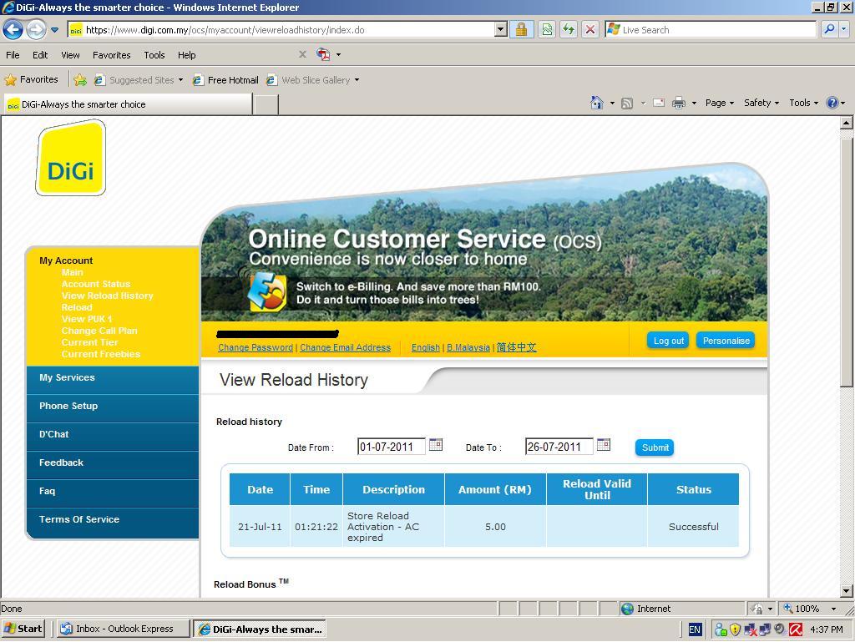Switch to B.Malaysia language

(468, 347)
